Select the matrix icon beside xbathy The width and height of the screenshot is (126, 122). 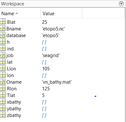3,101
